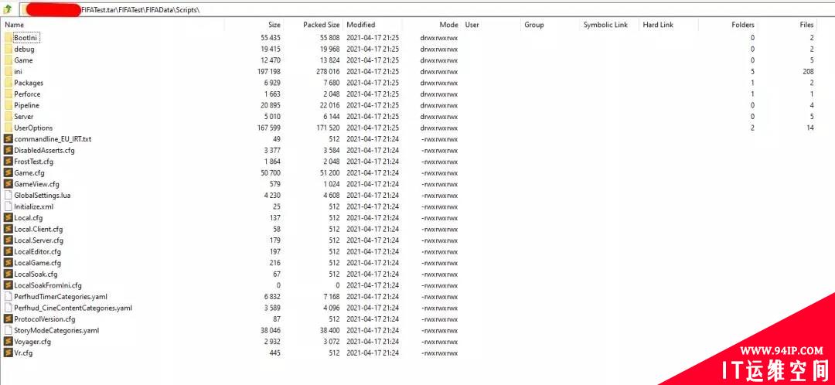Click the Sublime icon beside Game.cfg

pyautogui.click(x=8, y=172)
